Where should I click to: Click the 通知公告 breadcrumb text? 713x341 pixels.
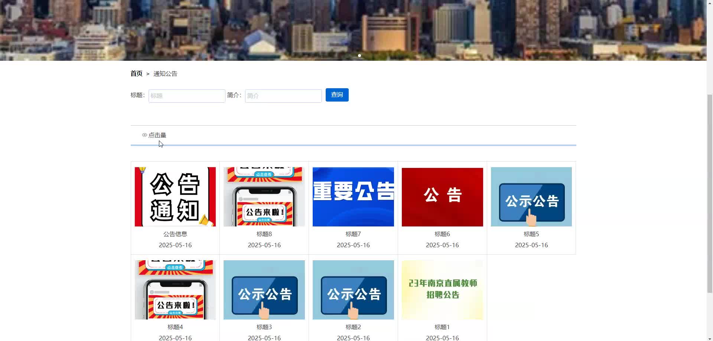tap(165, 74)
